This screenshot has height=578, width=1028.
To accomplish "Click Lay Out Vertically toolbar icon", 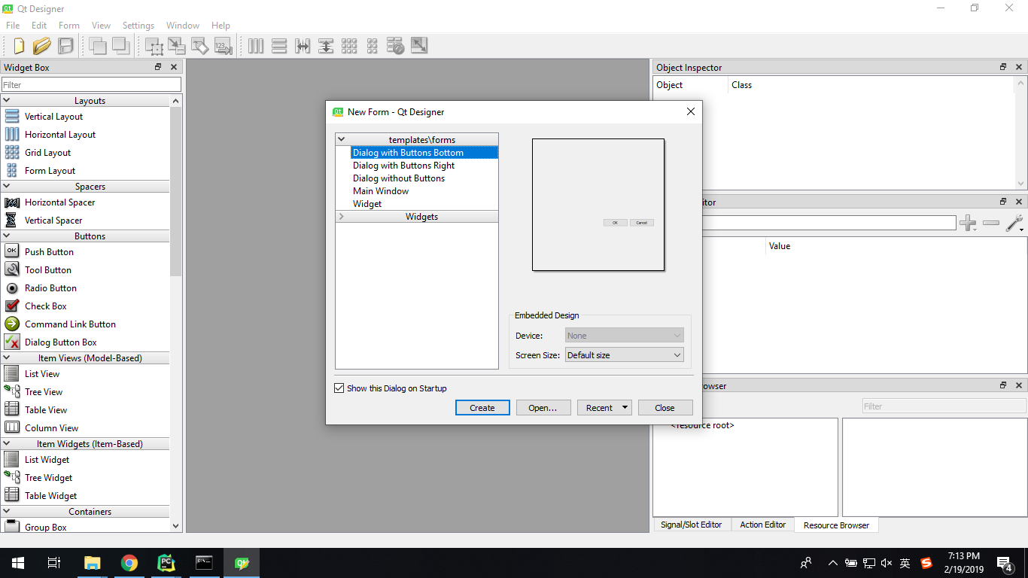I will 279,46.
